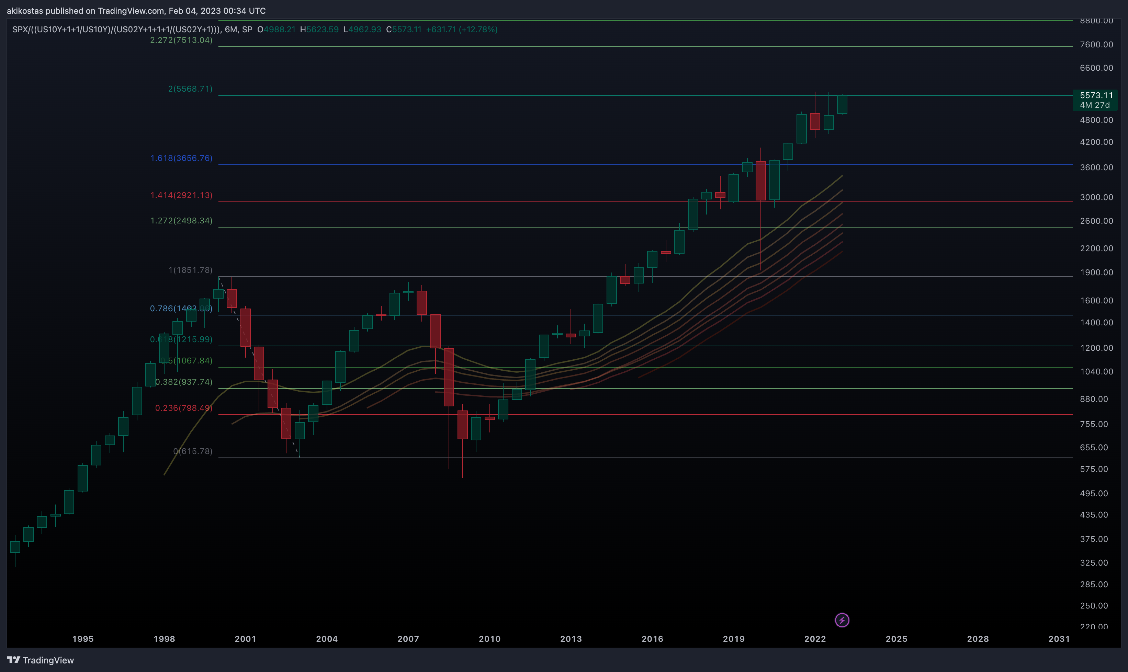Click the 4800.00 price scale label
Image resolution: width=1128 pixels, height=672 pixels.
(x=1096, y=120)
